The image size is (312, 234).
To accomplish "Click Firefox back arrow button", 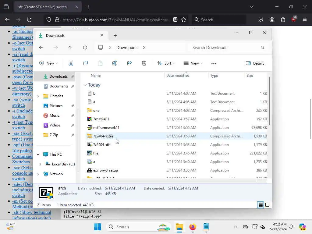I will click(7, 20).
